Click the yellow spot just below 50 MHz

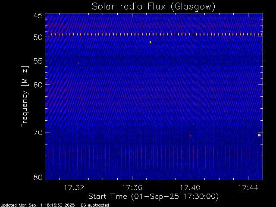[x=150, y=42]
